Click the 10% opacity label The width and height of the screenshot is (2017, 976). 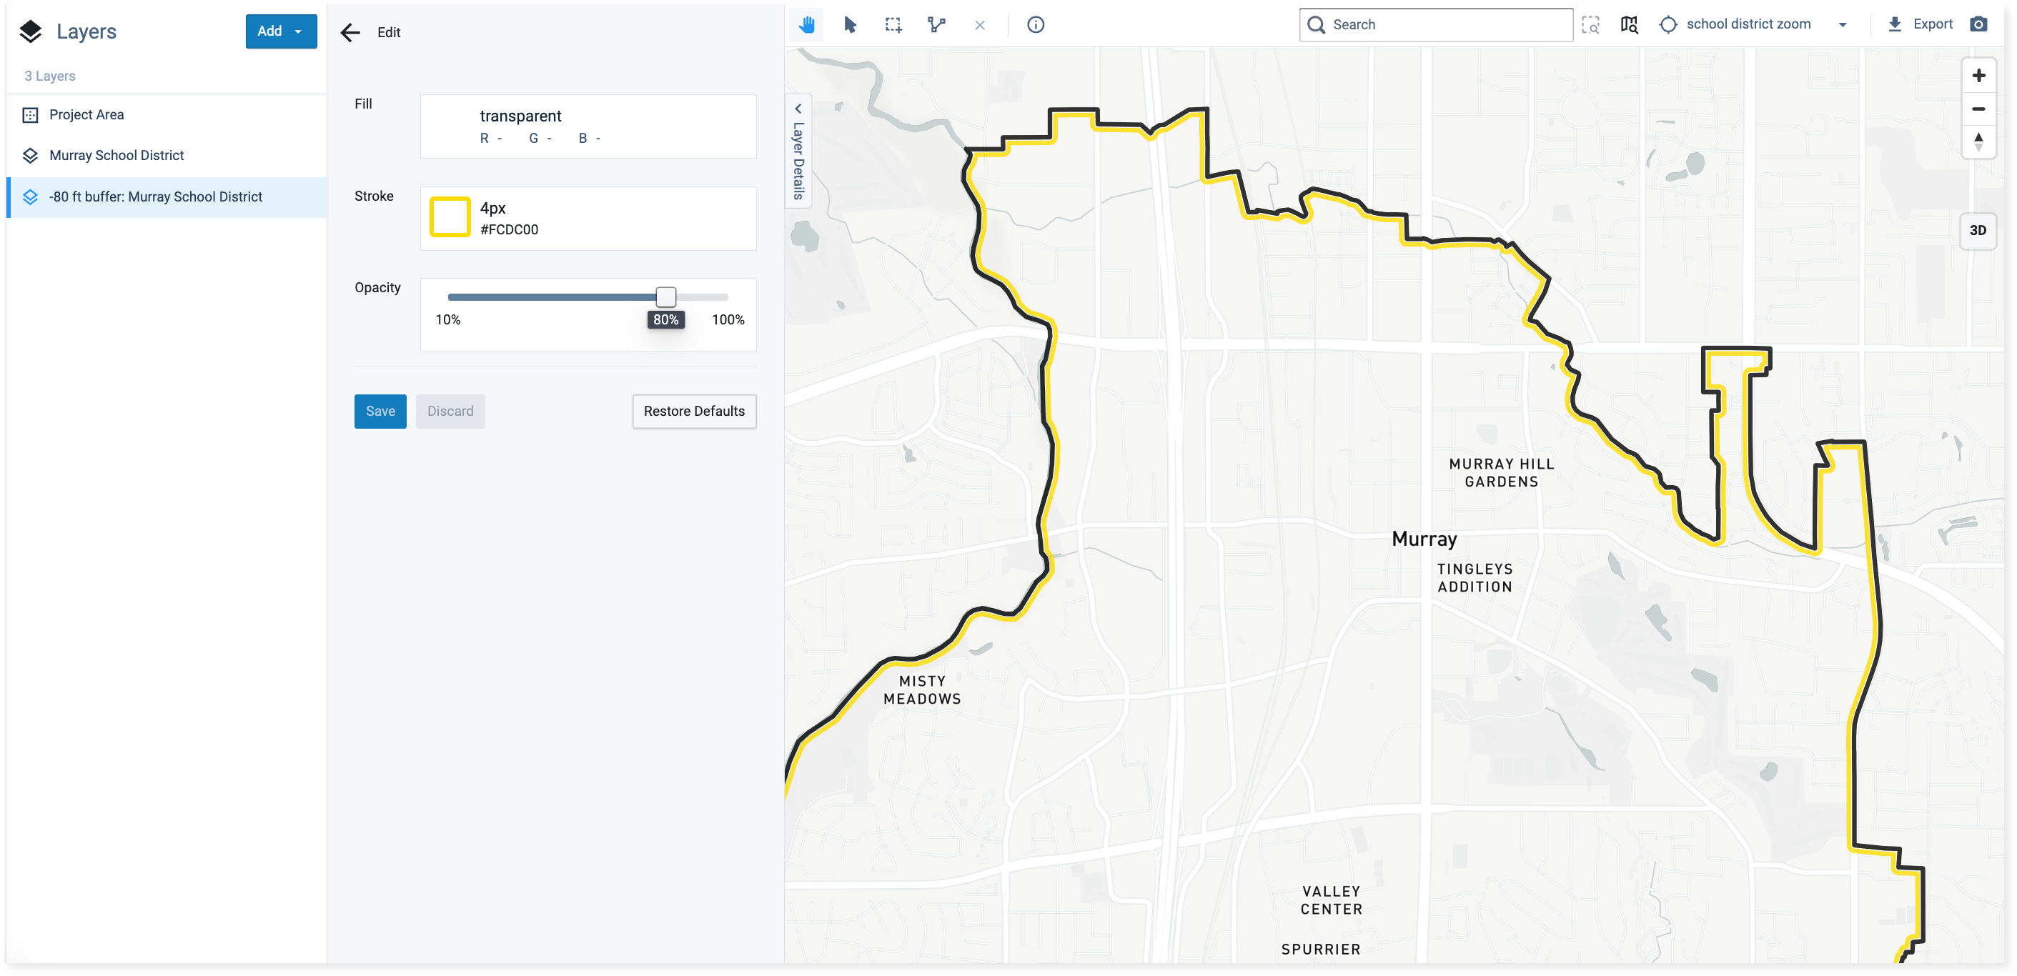[x=448, y=319]
